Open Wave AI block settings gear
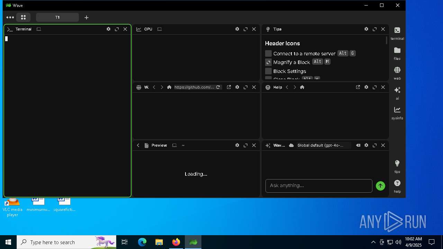 pyautogui.click(x=366, y=145)
